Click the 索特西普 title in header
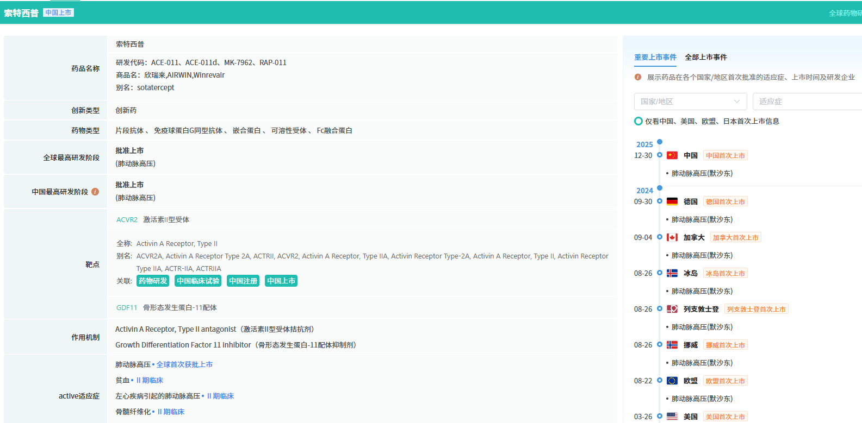862x423 pixels. pos(21,13)
